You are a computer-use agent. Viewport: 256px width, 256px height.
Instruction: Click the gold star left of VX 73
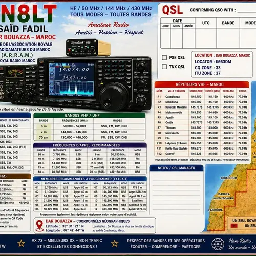click(x=22, y=243)
